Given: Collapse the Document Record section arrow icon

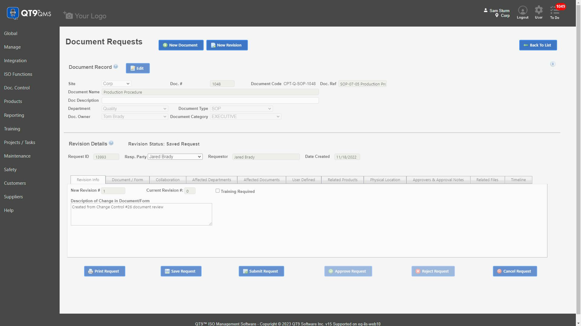Looking at the screenshot, I should pyautogui.click(x=553, y=64).
